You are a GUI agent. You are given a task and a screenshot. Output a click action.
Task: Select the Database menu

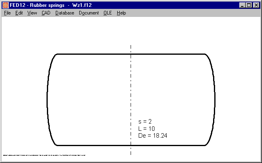65,13
